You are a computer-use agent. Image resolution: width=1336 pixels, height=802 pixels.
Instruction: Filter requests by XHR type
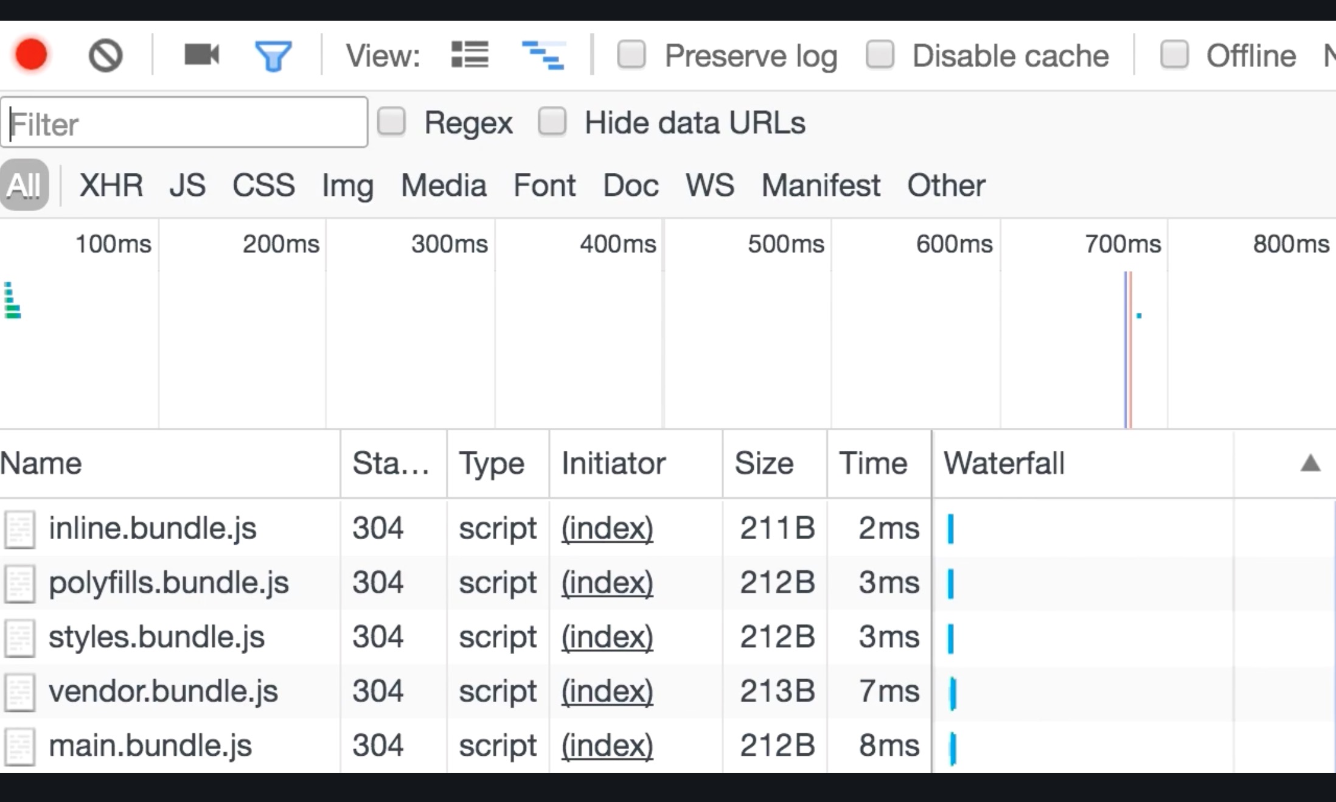[111, 185]
